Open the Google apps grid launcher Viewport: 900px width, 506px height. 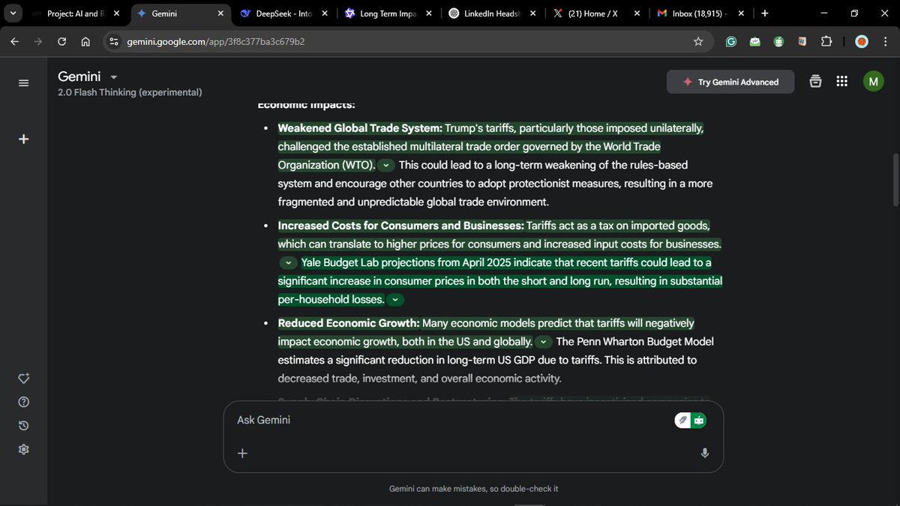841,82
